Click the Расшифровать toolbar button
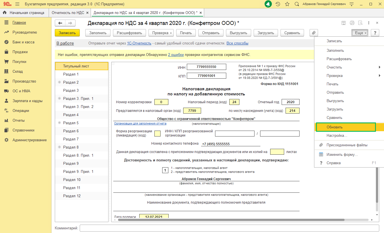 pyautogui.click(x=129, y=33)
